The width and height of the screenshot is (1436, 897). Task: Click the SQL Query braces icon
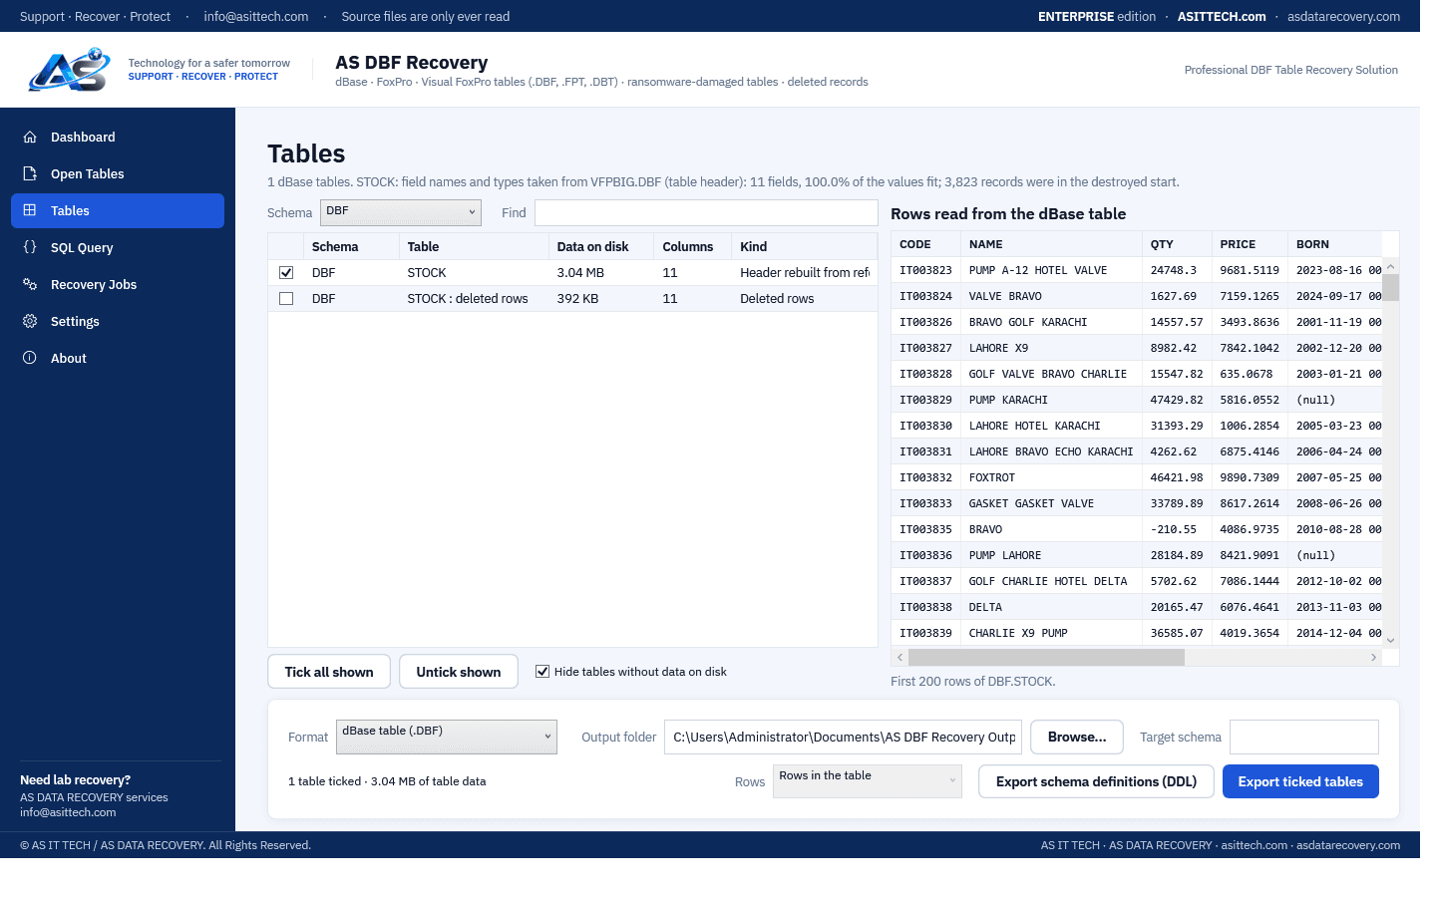coord(30,247)
